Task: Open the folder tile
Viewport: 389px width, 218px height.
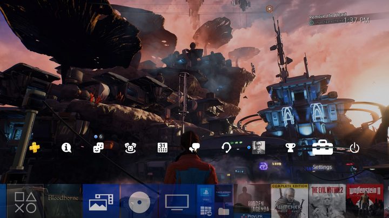Action: (224, 211)
